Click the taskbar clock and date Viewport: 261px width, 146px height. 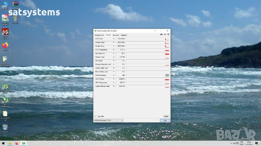coord(249,143)
